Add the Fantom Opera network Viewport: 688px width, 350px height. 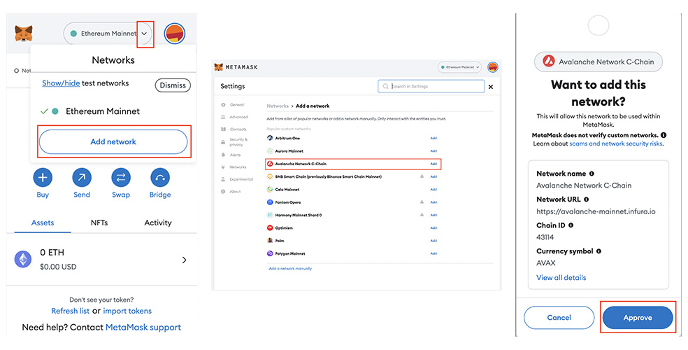pyautogui.click(x=433, y=202)
